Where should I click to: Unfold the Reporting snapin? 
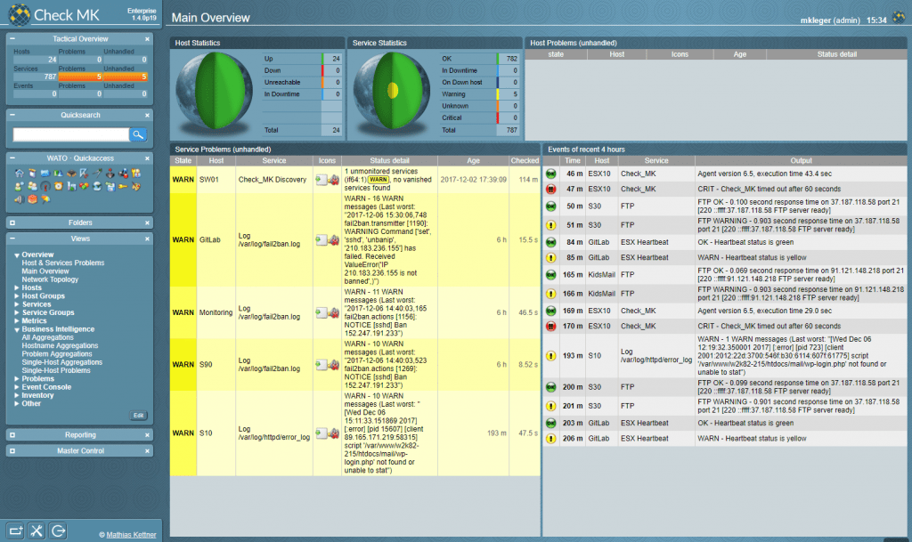12,434
